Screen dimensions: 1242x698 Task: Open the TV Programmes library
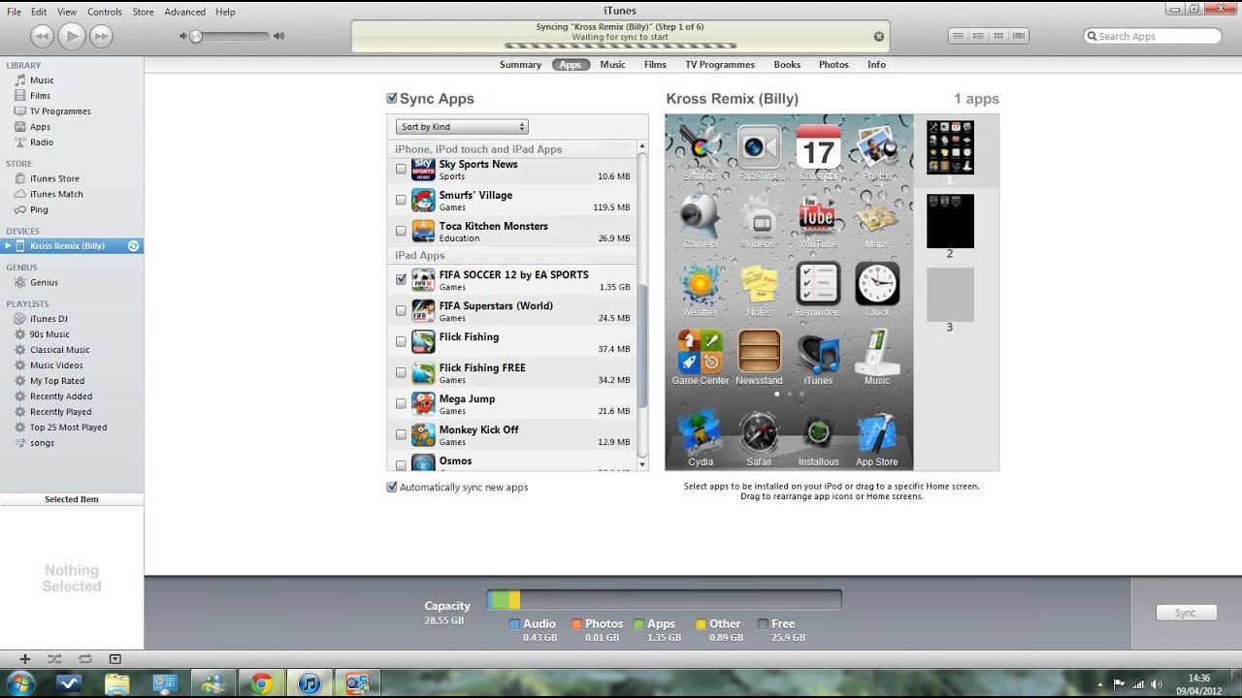pyautogui.click(x=60, y=111)
